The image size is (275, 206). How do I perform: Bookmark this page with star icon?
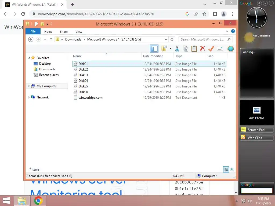pyautogui.click(x=204, y=14)
